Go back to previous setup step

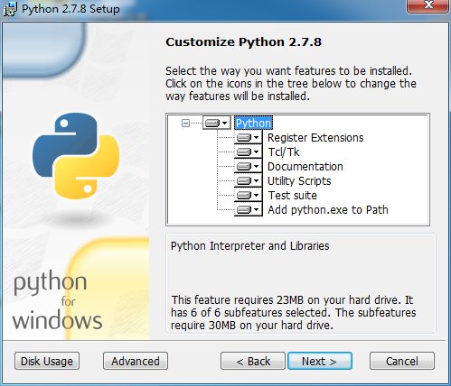click(x=253, y=361)
